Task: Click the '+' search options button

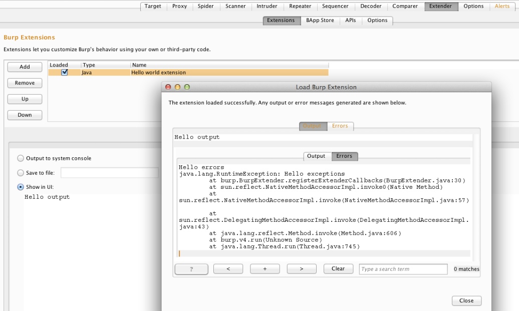Action: coord(265,269)
